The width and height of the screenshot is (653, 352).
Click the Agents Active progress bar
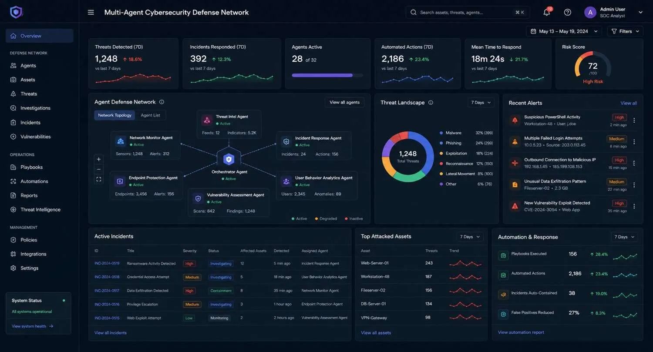pos(327,75)
